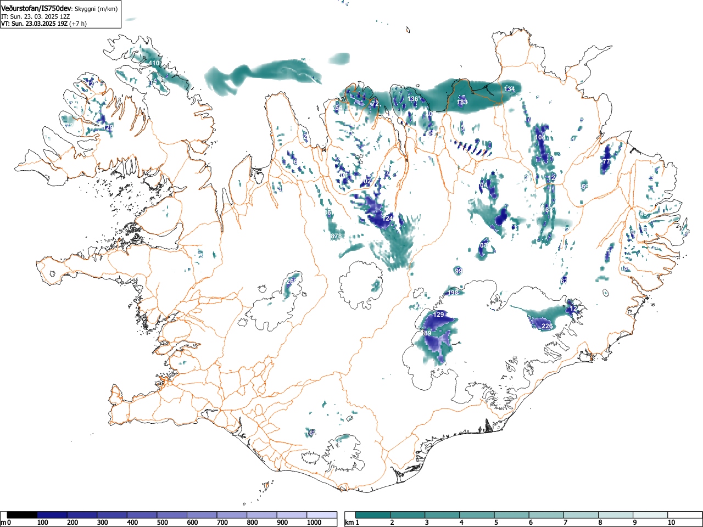Click the '189' visibility value on the map
703x527 pixels.
(x=426, y=333)
